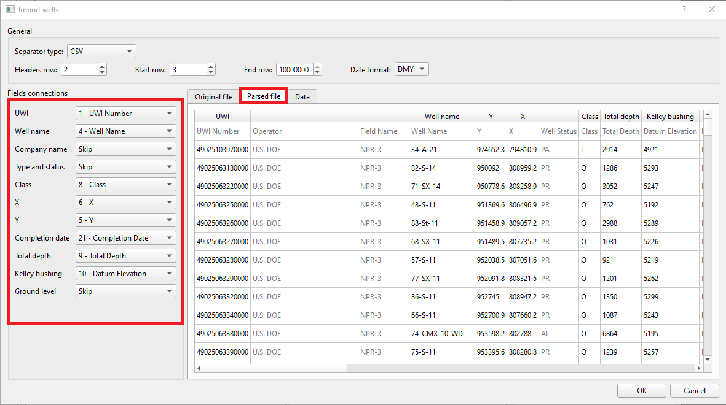Click the table's right scroll arrow
The image size is (726, 405).
tap(698, 368)
